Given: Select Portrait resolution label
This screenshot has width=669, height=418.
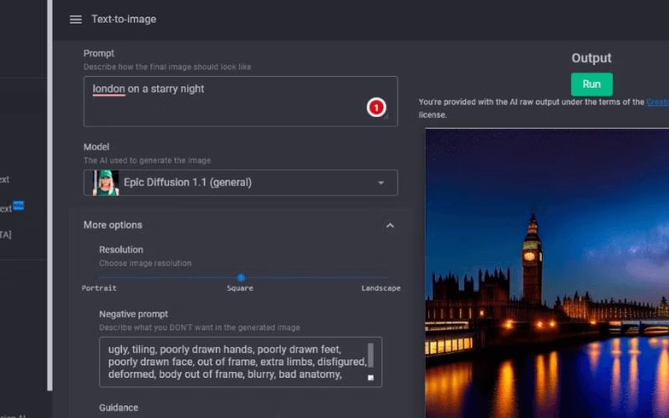Looking at the screenshot, I should tap(99, 288).
